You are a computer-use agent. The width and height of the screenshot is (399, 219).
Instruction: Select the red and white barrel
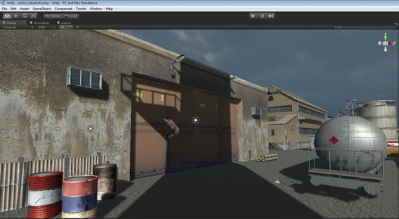pyautogui.click(x=45, y=195)
